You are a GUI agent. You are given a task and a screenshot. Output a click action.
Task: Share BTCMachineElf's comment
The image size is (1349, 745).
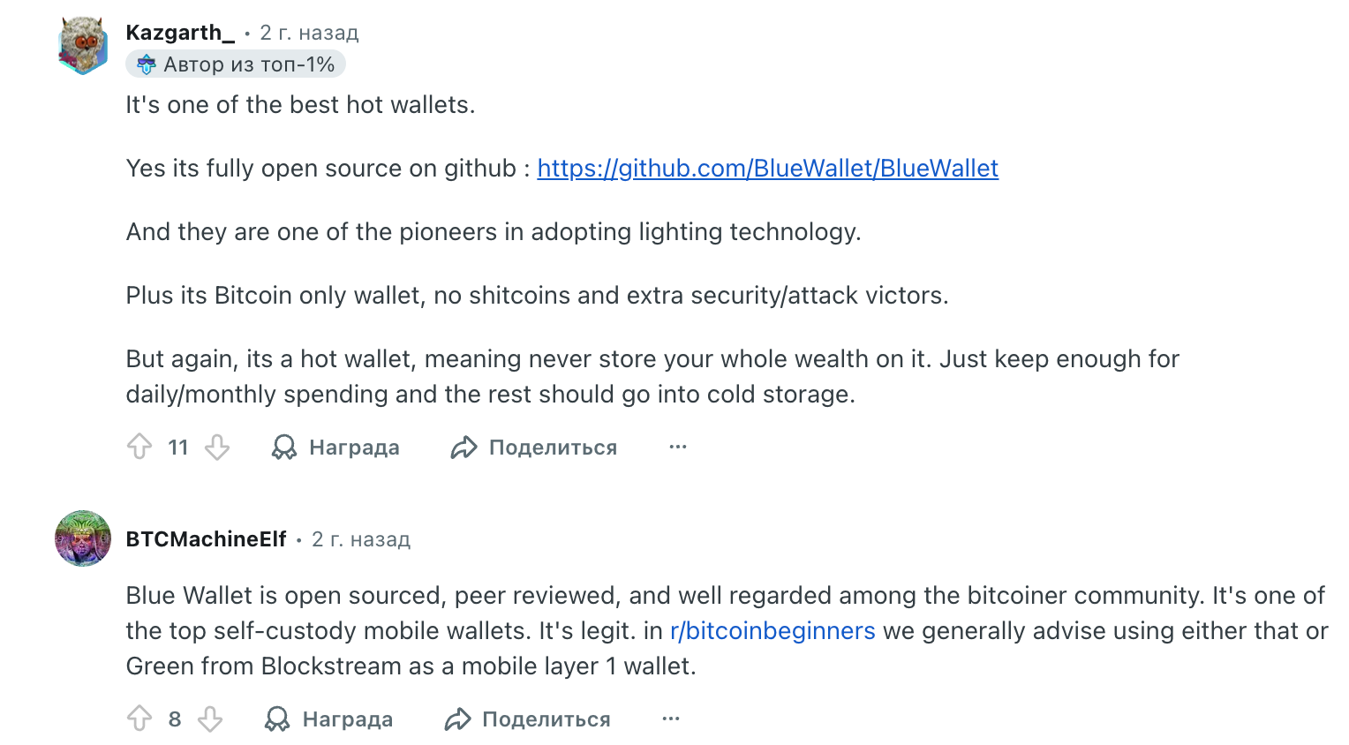(x=527, y=719)
